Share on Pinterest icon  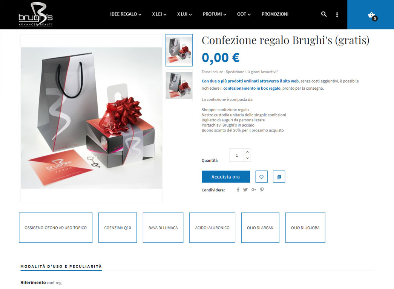pos(262,190)
